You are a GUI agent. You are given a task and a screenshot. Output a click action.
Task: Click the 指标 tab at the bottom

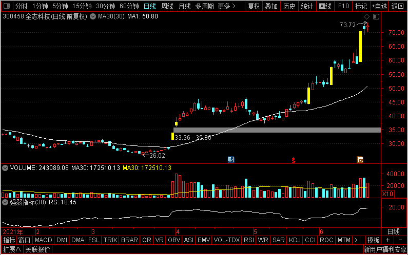pos(9,240)
